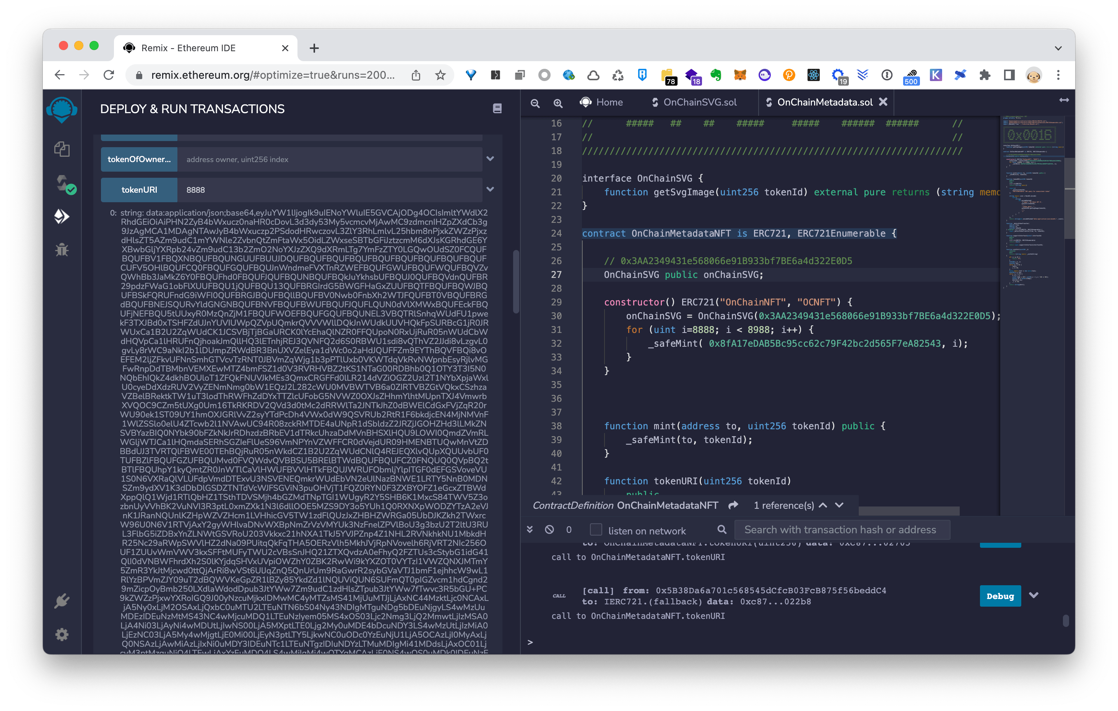The image size is (1118, 711).
Task: Open the Debugger bug icon in sidebar
Action: coord(62,250)
